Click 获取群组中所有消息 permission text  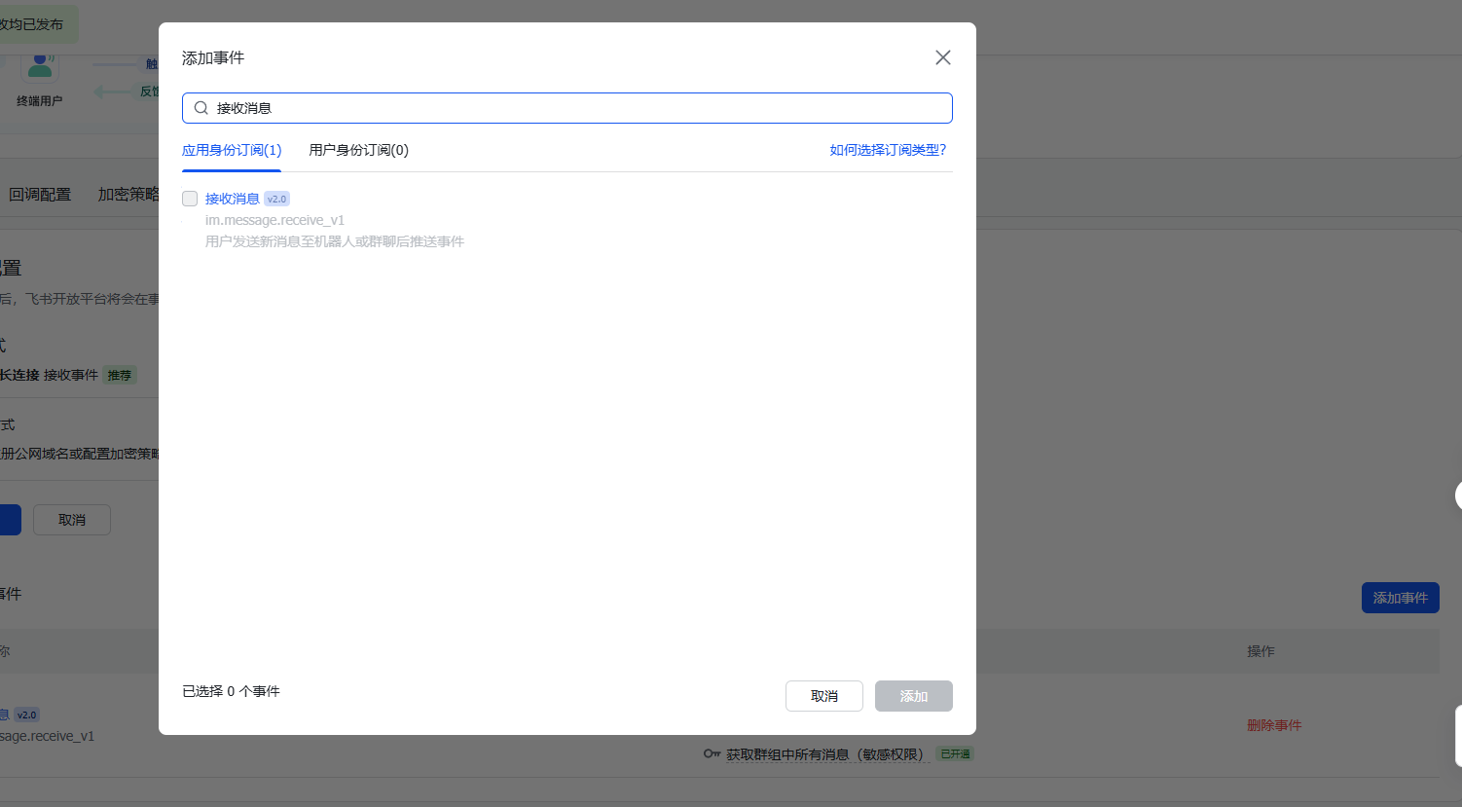pos(825,754)
